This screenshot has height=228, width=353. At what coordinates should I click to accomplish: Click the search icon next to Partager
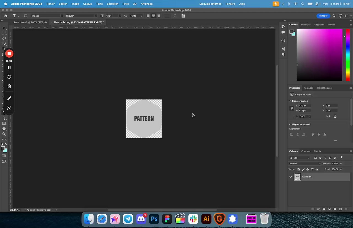pyautogui.click(x=334, y=16)
